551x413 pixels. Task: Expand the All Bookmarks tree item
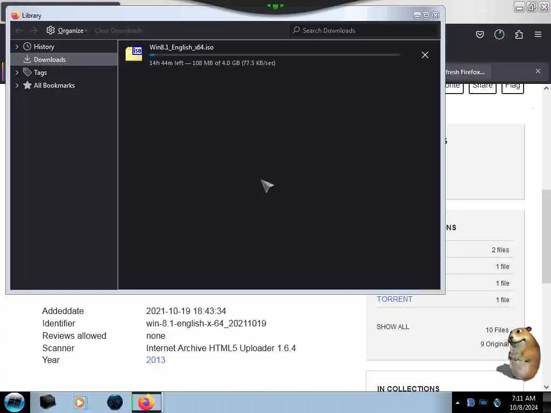(17, 86)
